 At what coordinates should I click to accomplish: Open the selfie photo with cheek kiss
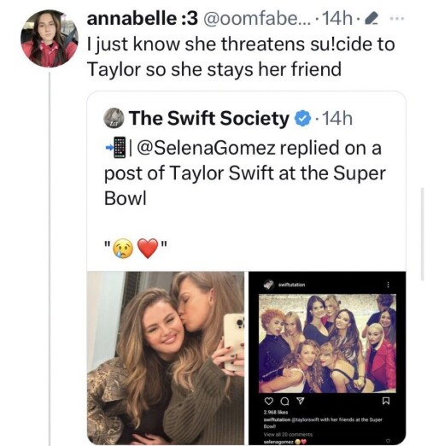tap(166, 358)
